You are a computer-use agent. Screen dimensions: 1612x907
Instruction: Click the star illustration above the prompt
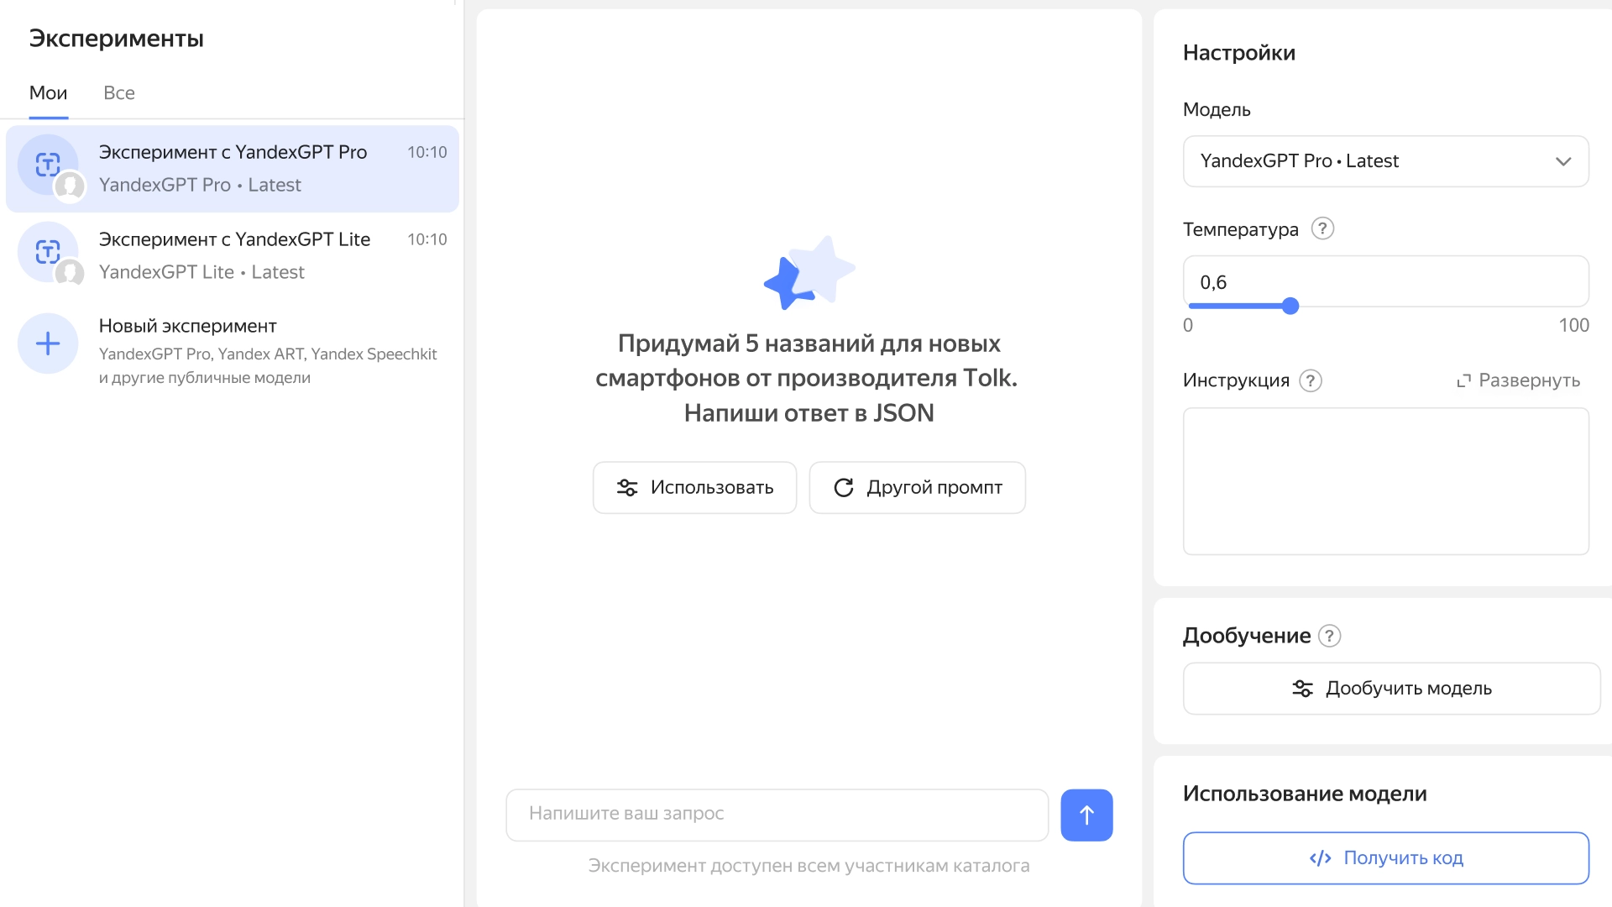809,272
